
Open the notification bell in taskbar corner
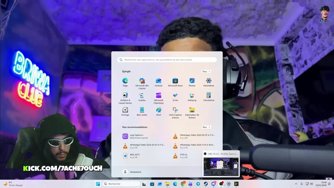[x=330, y=184]
